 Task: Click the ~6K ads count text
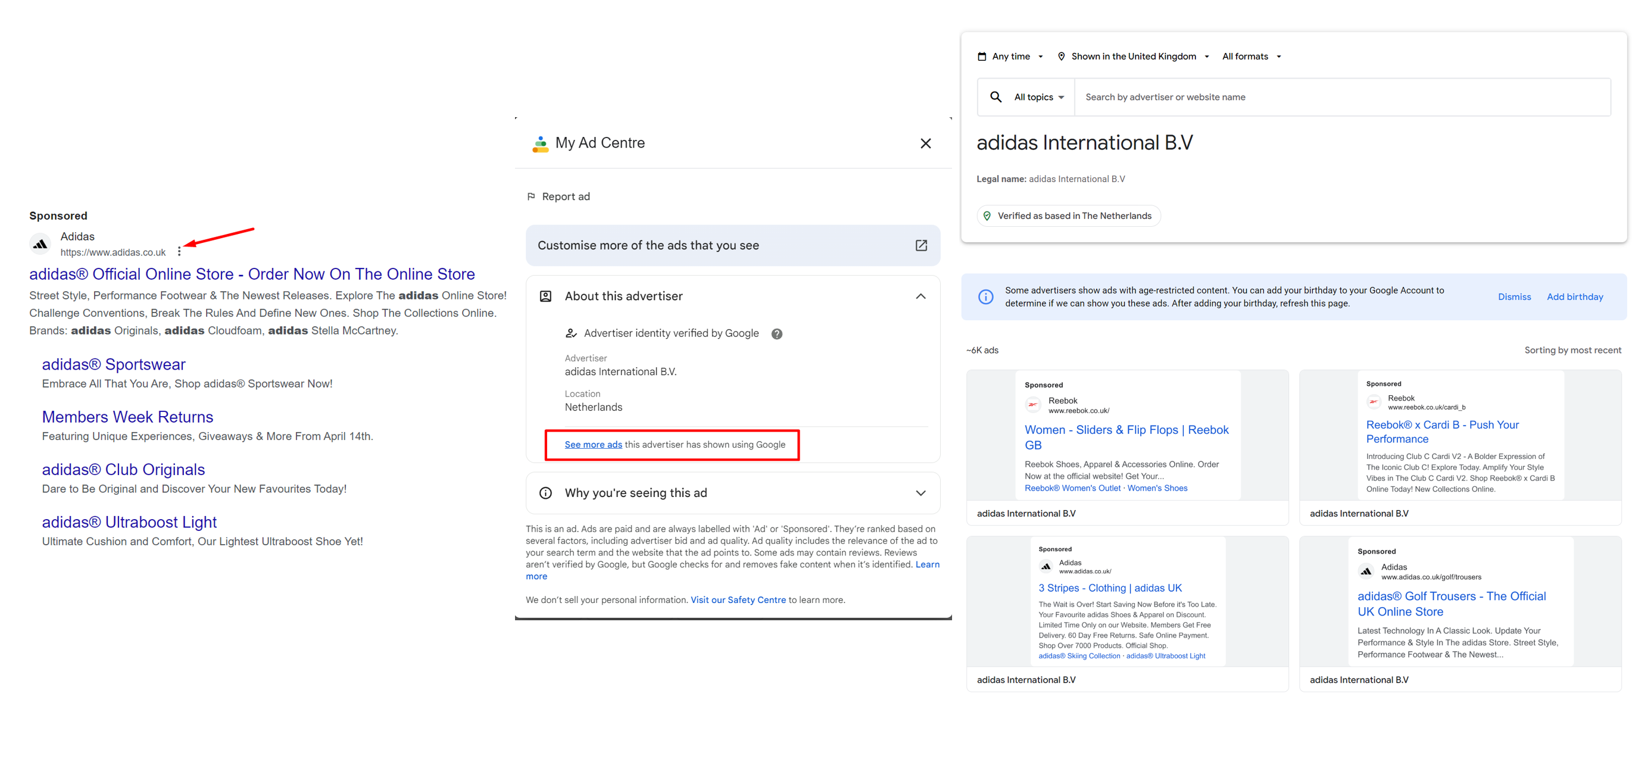coord(982,351)
